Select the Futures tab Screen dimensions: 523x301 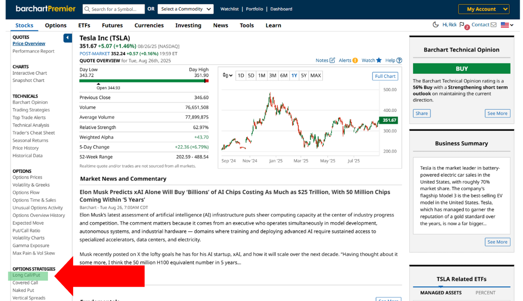click(112, 25)
